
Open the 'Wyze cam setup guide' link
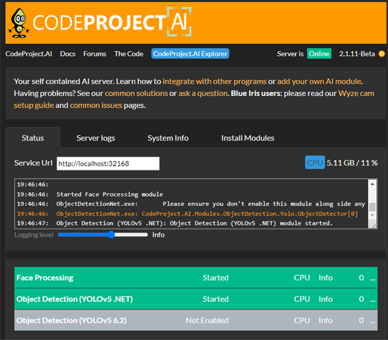tap(356, 93)
